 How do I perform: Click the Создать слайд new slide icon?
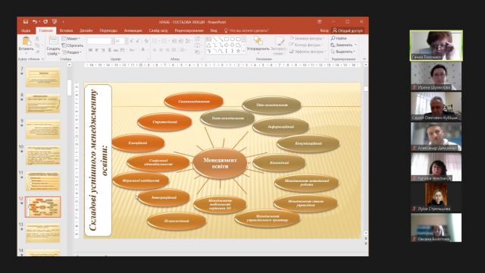pyautogui.click(x=53, y=41)
